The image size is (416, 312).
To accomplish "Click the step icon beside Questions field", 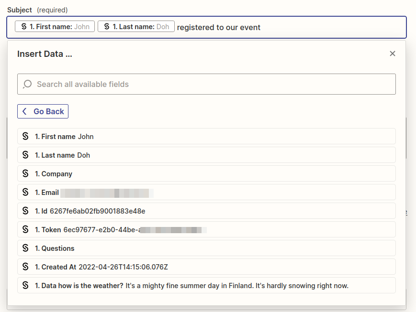I will [25, 247].
